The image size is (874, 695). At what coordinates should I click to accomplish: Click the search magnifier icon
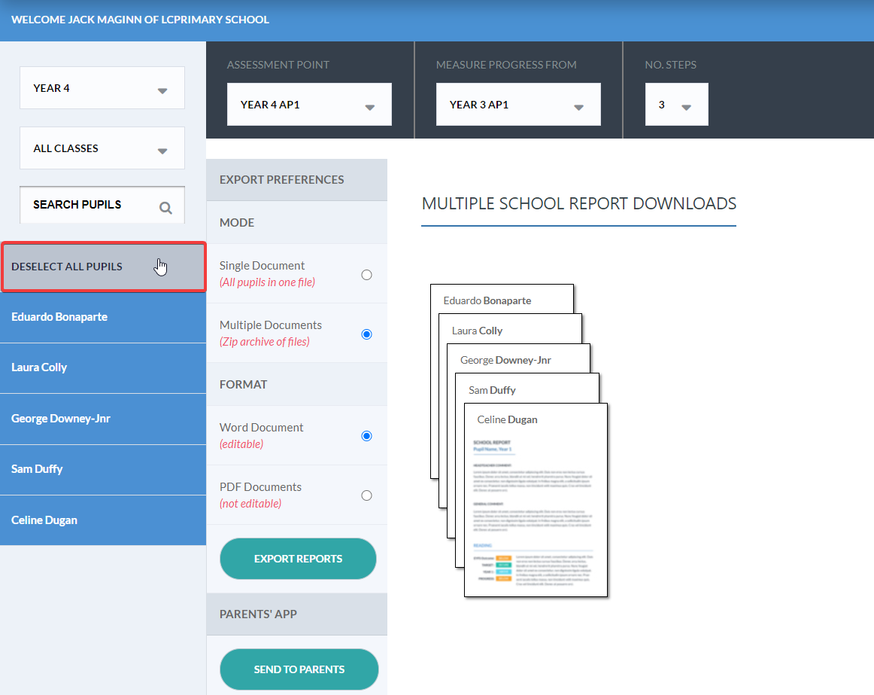(165, 208)
